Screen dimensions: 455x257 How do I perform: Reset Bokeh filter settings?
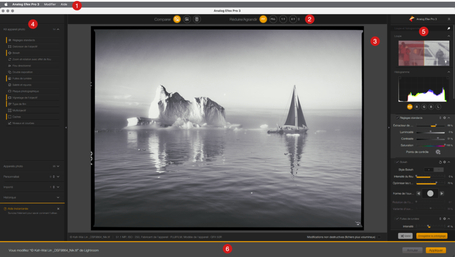440,162
